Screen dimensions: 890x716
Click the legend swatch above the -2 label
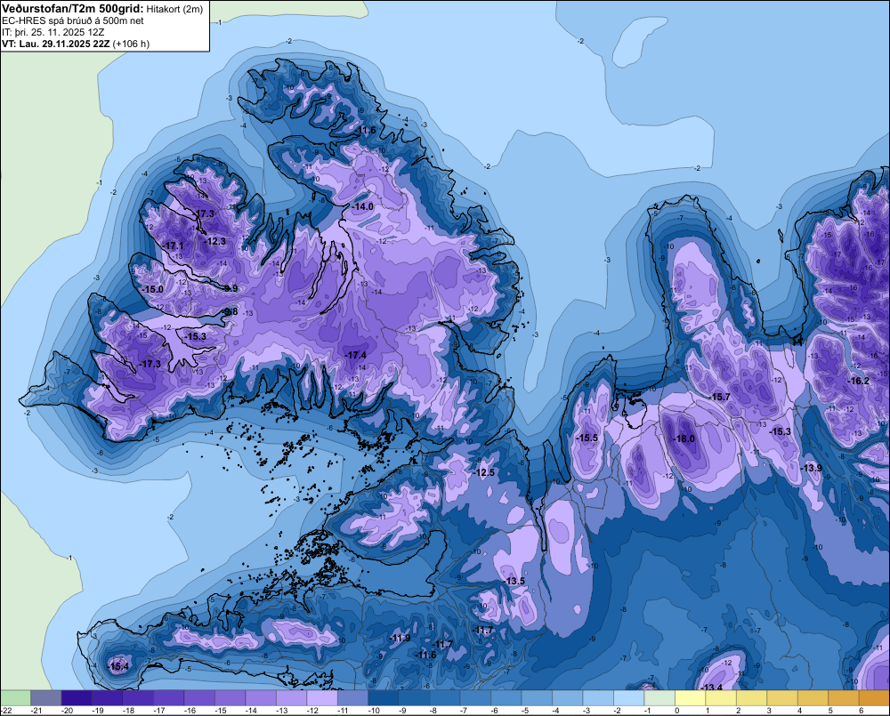point(627,697)
